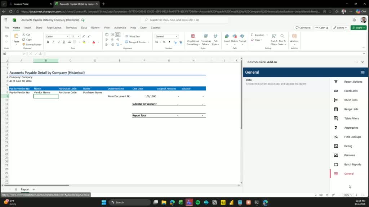Click the Delete cells button
Viewport: 369px width, 207px height.
coord(234,40)
